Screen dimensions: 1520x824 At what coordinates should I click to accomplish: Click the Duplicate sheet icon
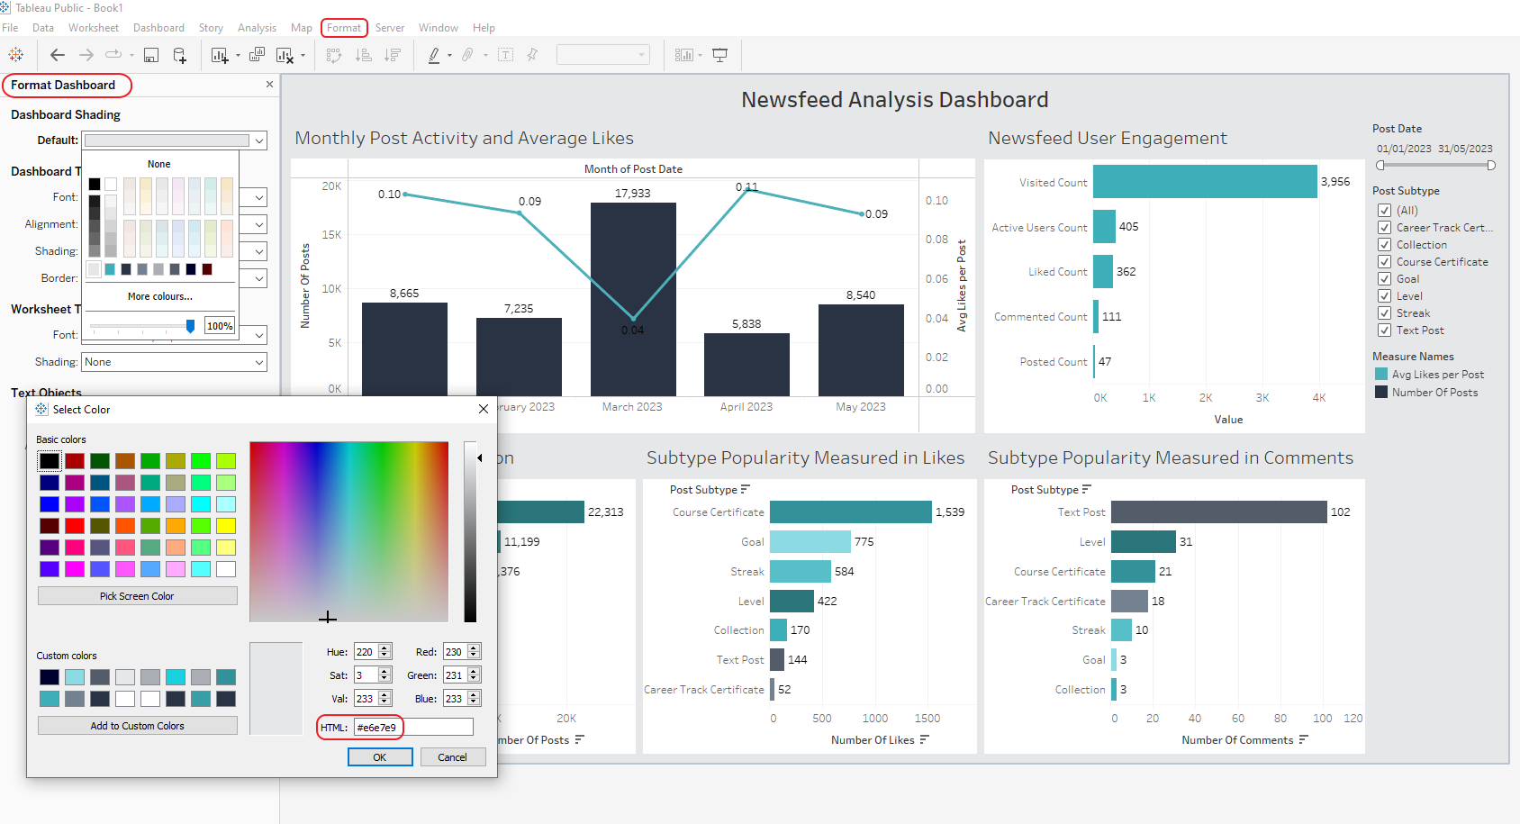click(257, 55)
